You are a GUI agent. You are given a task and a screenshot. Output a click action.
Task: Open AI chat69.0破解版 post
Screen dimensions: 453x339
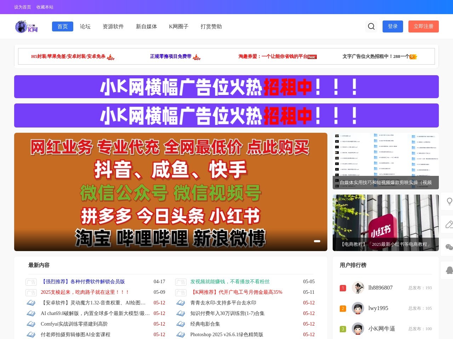click(95, 314)
